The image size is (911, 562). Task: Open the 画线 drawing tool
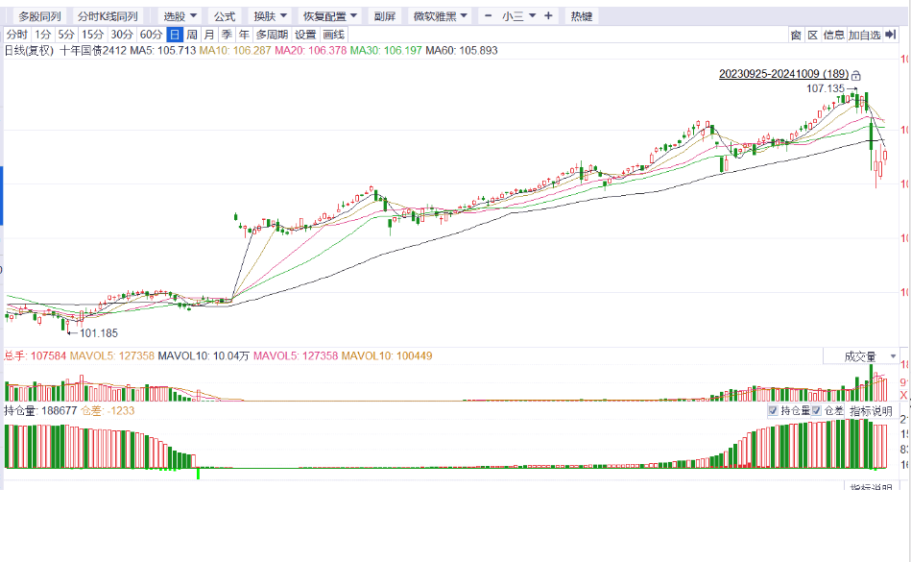333,35
